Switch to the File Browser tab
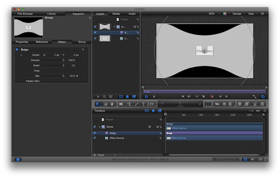Viewport: 280px width, 178px height. coord(25,14)
